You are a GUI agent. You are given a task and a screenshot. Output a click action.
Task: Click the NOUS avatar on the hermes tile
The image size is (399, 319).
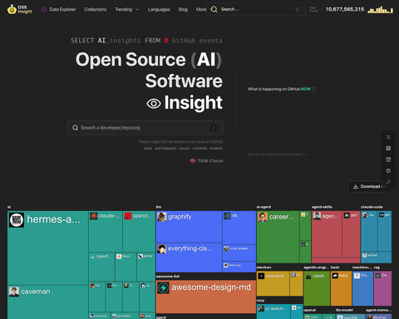pyautogui.click(x=17, y=220)
